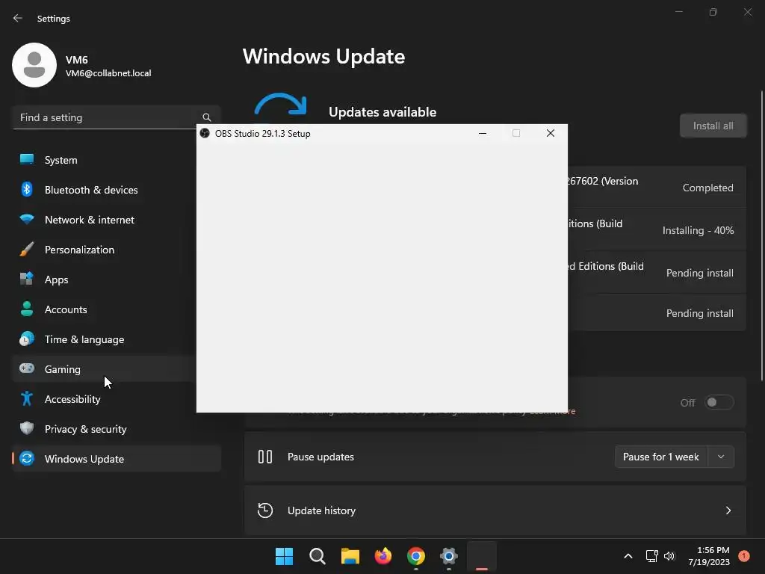Screen dimensions: 765x574
Task: Select Windows Update in sidebar
Action: click(x=117, y=458)
